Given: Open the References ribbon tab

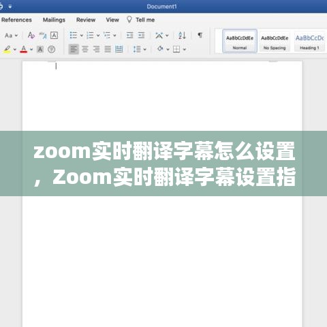Looking at the screenshot, I should click(16, 20).
